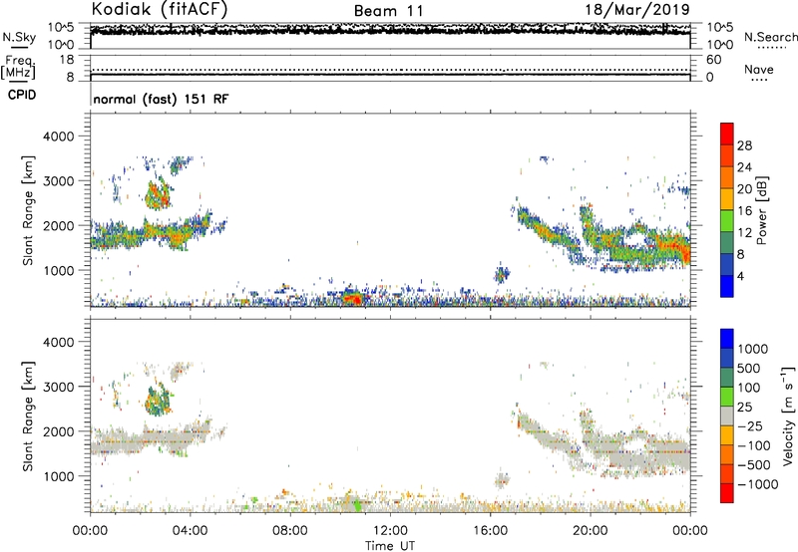798x552 pixels.
Task: Click the strong red echo near 10:30 in power panel
Action: [353, 297]
